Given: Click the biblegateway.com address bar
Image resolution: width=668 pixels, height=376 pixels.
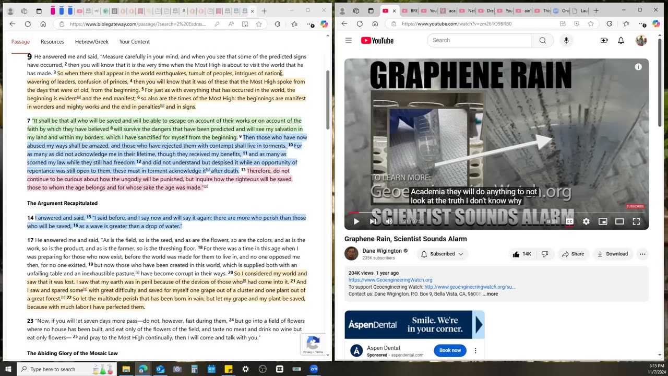Looking at the screenshot, I should click(x=138, y=24).
